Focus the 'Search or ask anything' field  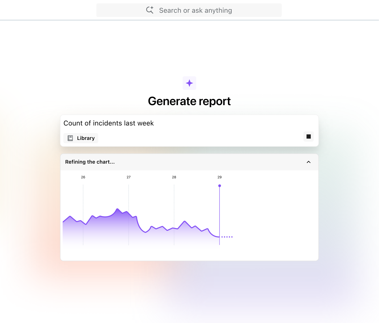click(195, 10)
